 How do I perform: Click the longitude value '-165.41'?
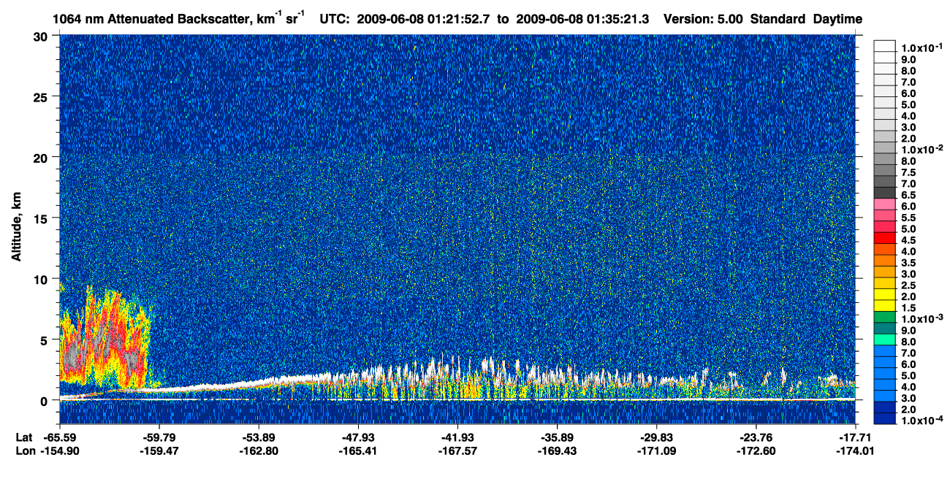click(x=357, y=450)
